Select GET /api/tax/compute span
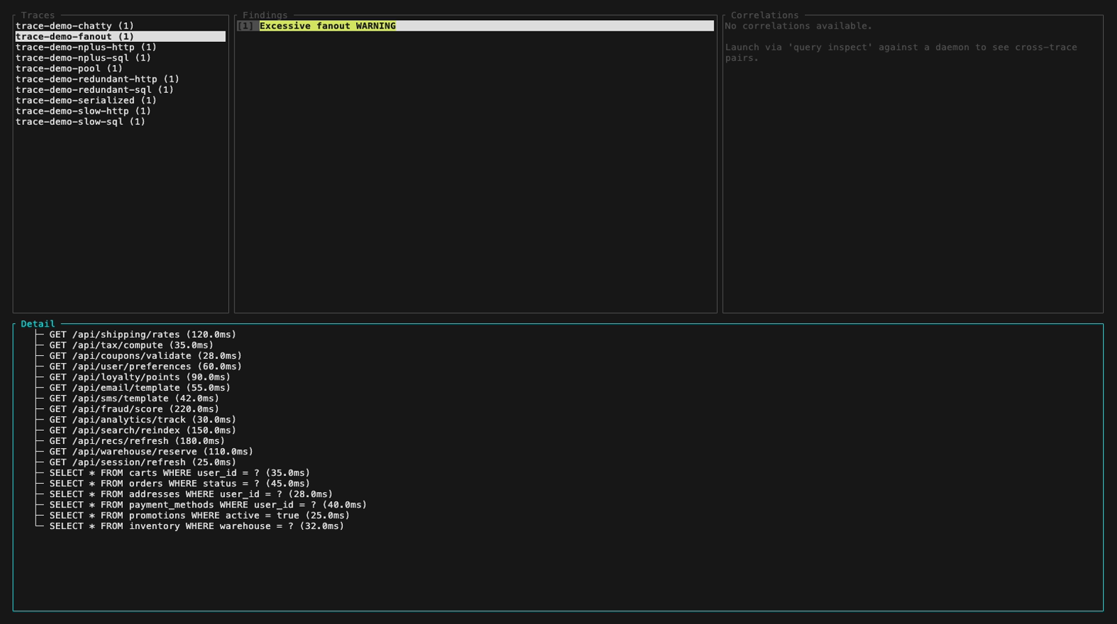This screenshot has width=1117, height=624. 131,346
